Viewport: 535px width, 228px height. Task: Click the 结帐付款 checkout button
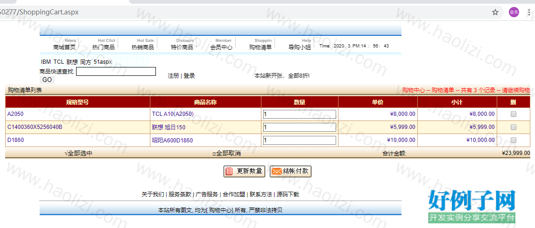[x=291, y=171]
